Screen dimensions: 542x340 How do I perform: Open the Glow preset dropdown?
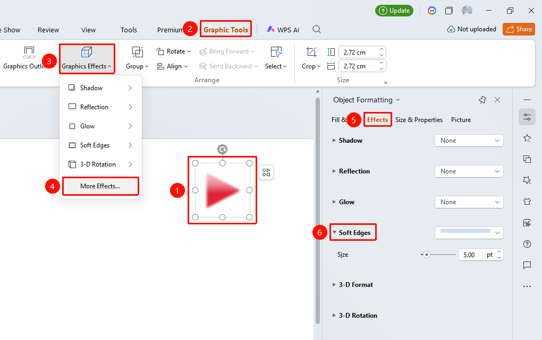pos(469,202)
